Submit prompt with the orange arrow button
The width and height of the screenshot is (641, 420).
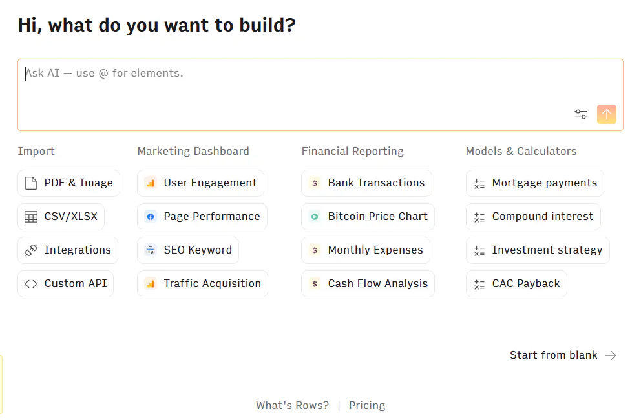(x=606, y=114)
